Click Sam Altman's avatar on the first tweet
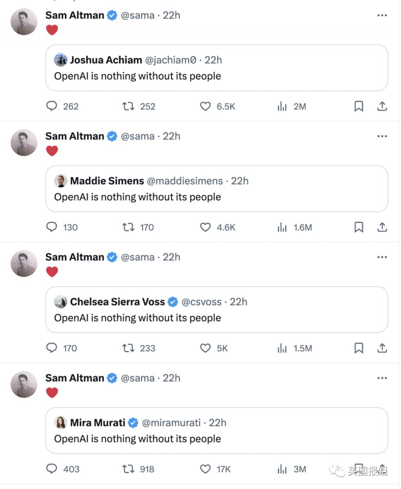The image size is (401, 489). point(24,22)
